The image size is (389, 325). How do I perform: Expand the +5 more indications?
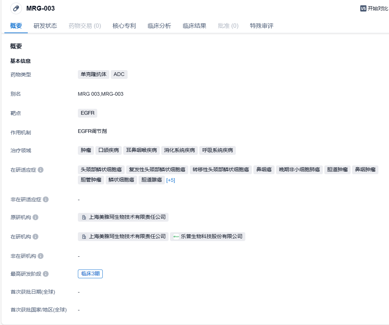tap(171, 180)
